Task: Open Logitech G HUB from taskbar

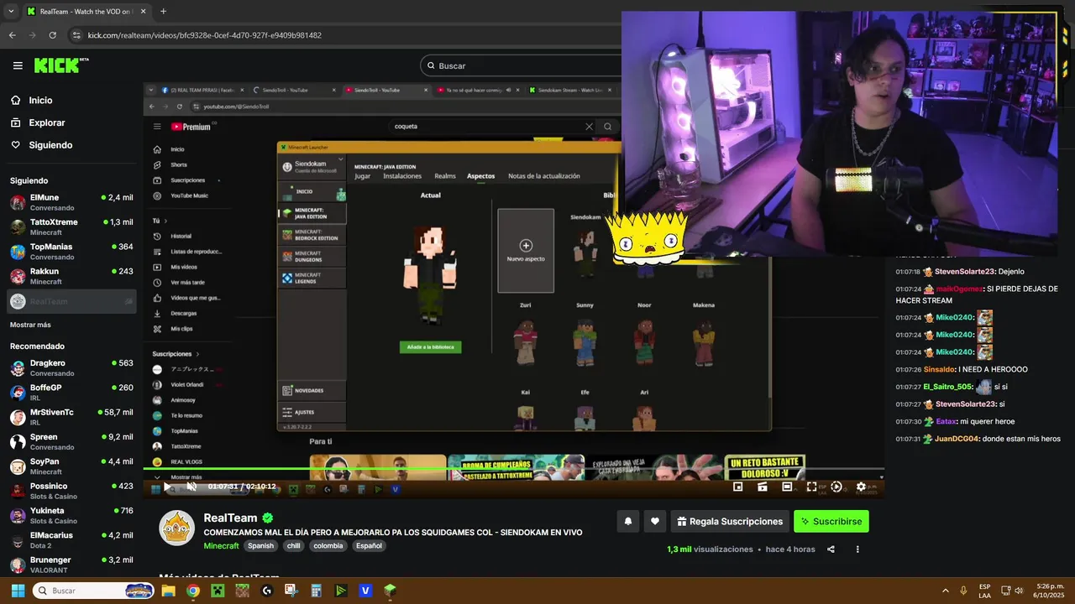Action: pos(267,591)
